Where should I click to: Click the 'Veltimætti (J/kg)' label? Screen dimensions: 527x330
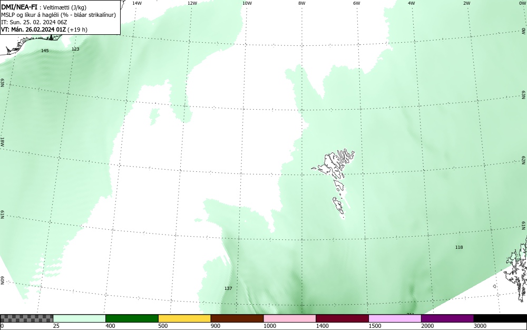64,8
